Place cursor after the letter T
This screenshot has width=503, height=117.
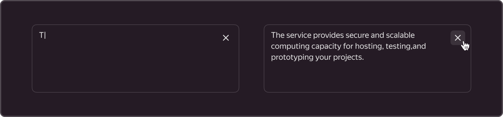(x=45, y=35)
